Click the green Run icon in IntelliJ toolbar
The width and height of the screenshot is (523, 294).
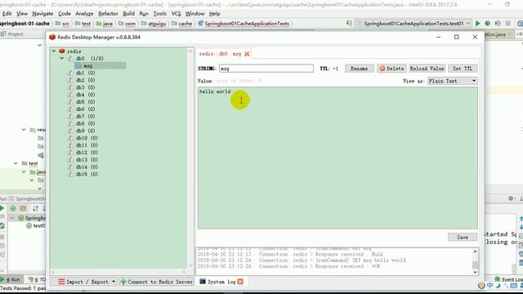coord(477,24)
